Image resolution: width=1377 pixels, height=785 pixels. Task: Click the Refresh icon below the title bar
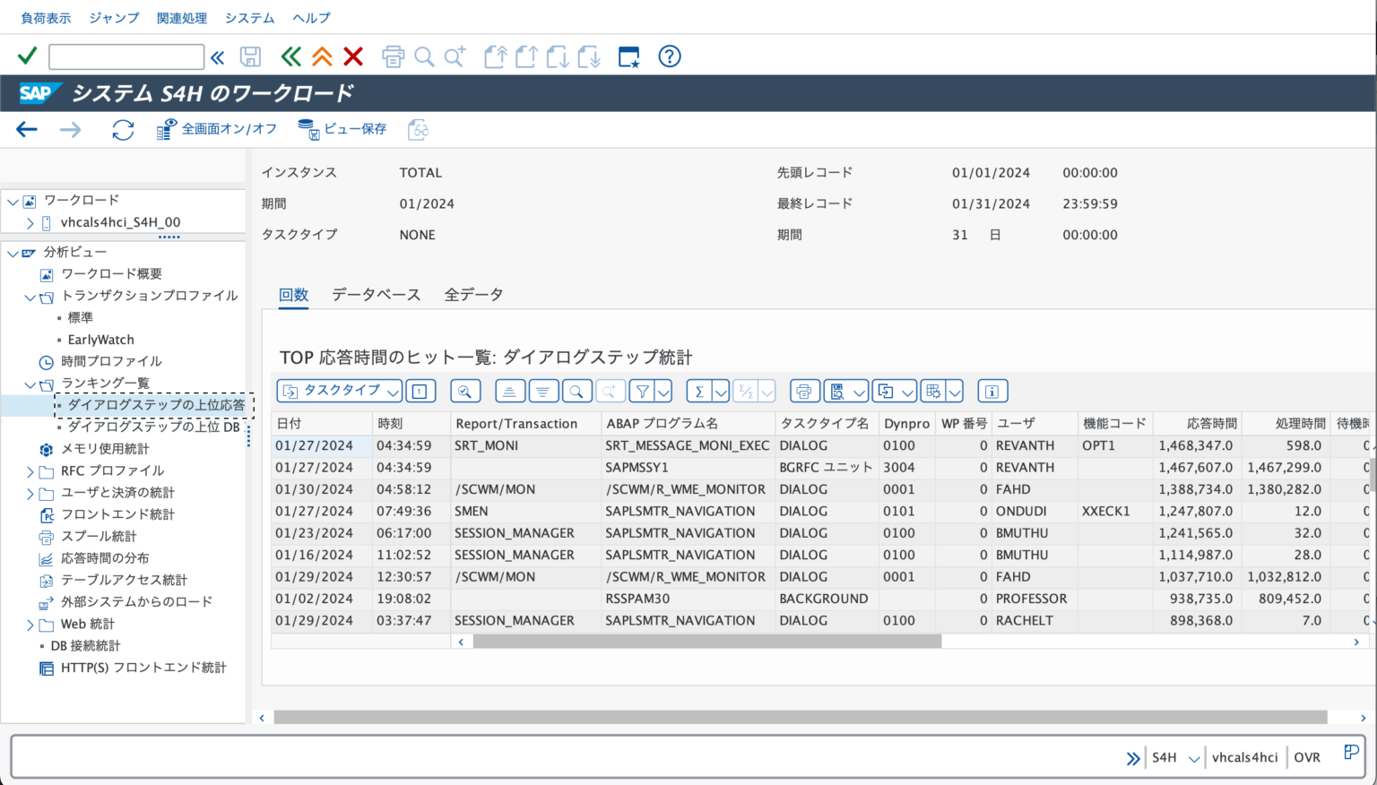(122, 128)
